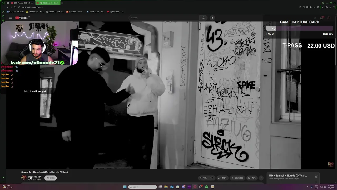This screenshot has width=337, height=190.
Task: Switch to Tunisian KICK stream tab
Action: 22,3
